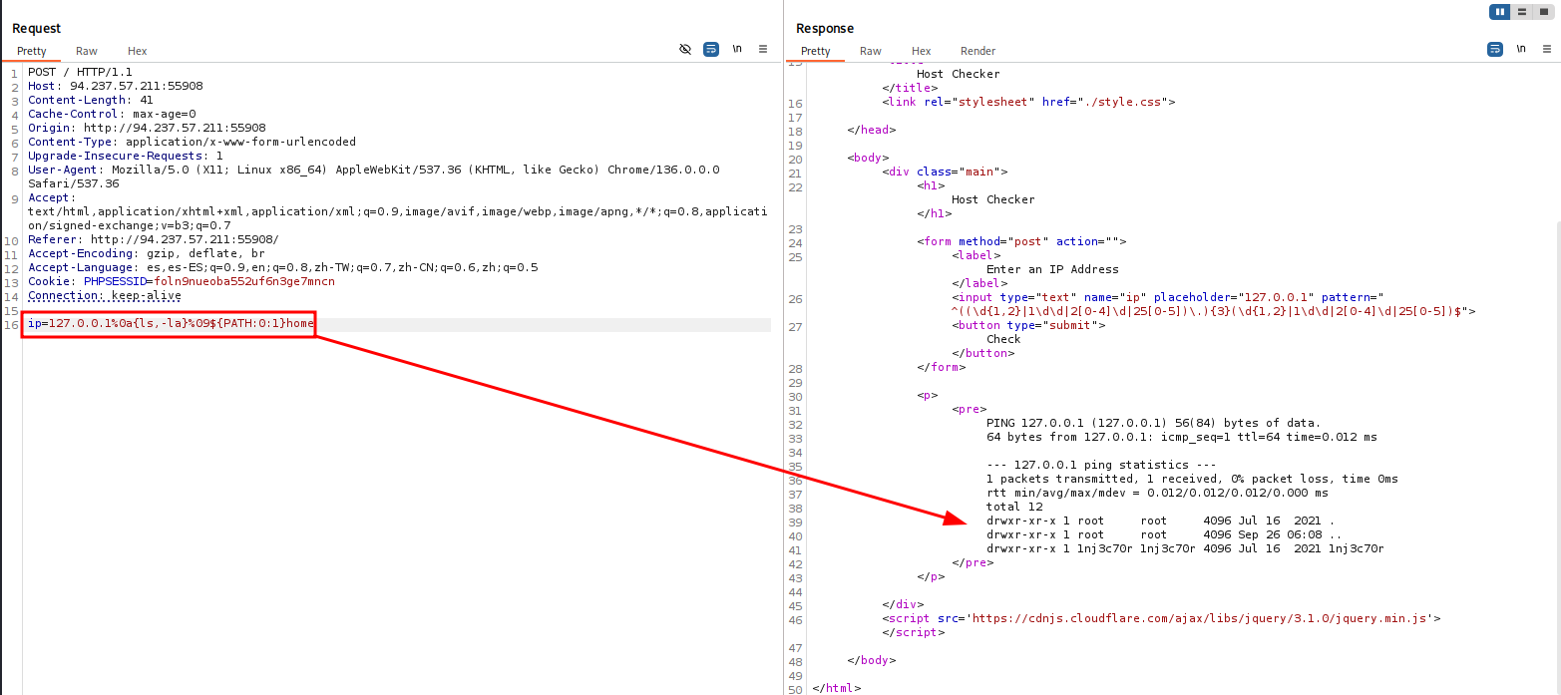Click the '</pre>' closing tag line
The width and height of the screenshot is (1561, 695).
point(973,562)
